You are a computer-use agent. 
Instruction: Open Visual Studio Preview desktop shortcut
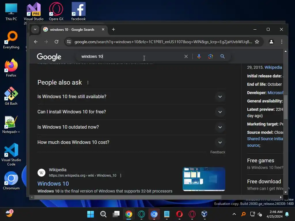(33, 12)
